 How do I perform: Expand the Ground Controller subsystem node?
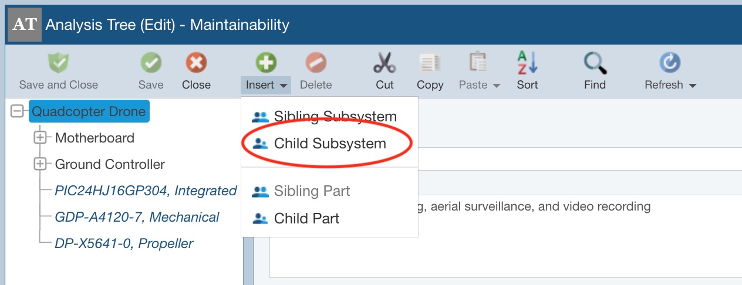point(40,164)
